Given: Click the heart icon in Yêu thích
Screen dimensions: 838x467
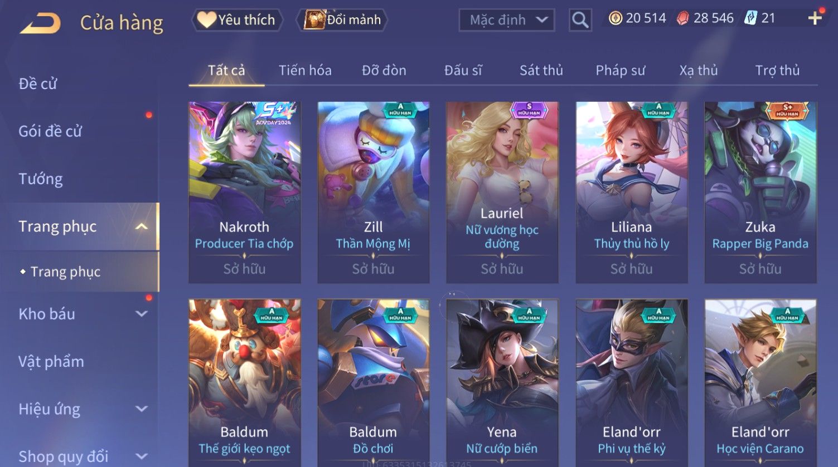Looking at the screenshot, I should pos(206,20).
